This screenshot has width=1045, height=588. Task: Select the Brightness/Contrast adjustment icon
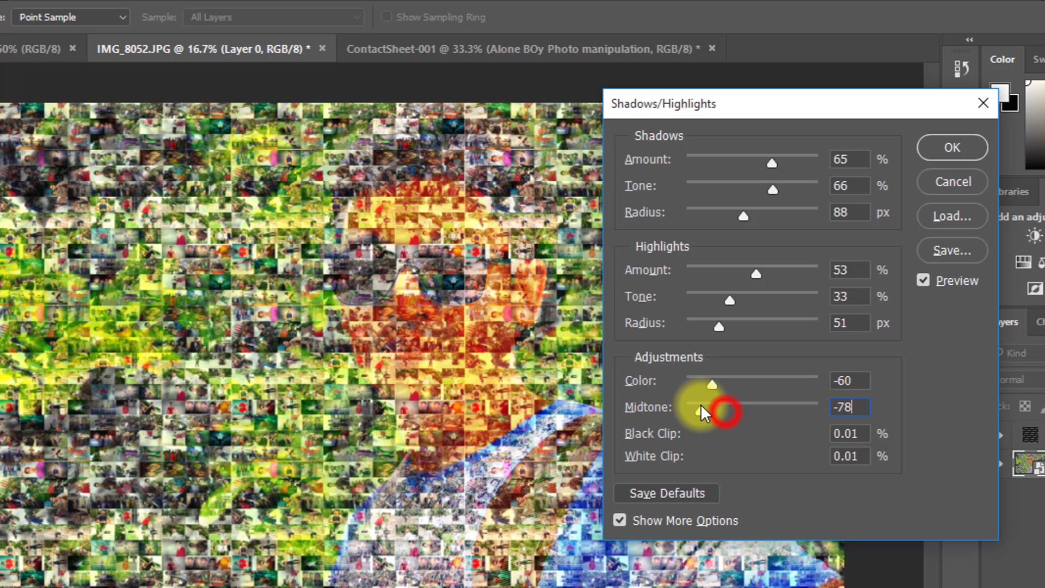1034,235
